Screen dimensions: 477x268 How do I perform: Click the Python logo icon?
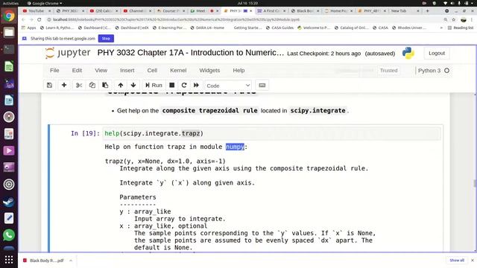pyautogui.click(x=408, y=53)
